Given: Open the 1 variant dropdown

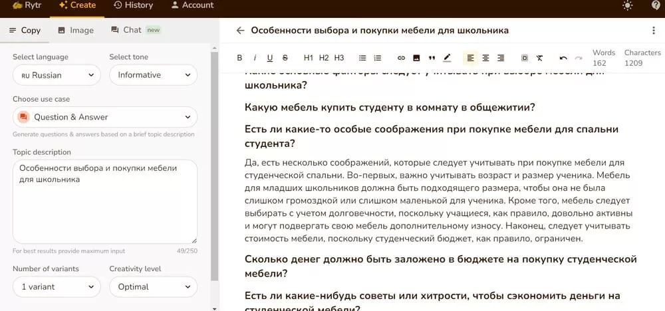Looking at the screenshot, I should pyautogui.click(x=57, y=287).
